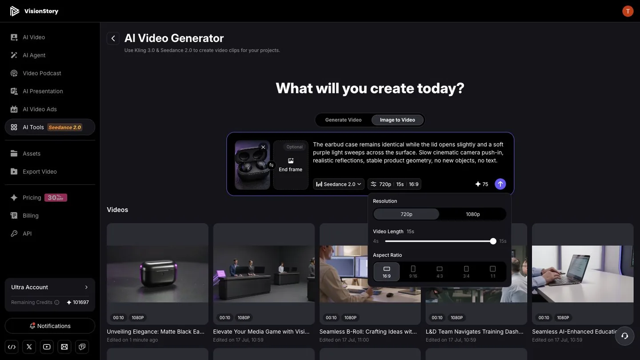Click the L&D Team Navigates Training title
The height and width of the screenshot is (360, 640).
tap(475, 332)
